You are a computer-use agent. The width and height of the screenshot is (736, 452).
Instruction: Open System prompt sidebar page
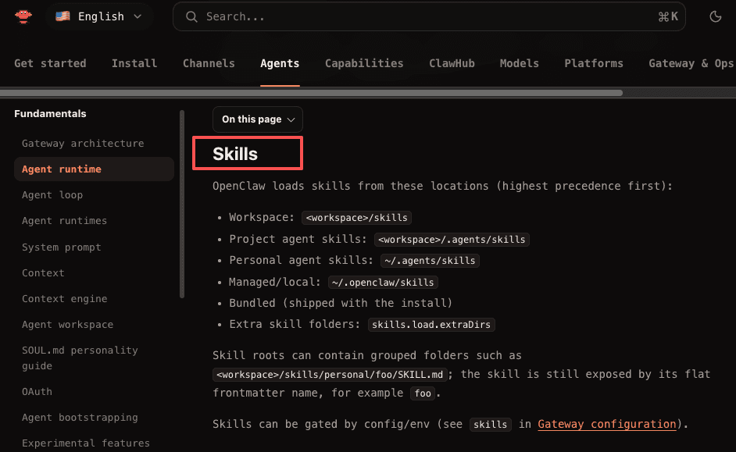pyautogui.click(x=62, y=247)
